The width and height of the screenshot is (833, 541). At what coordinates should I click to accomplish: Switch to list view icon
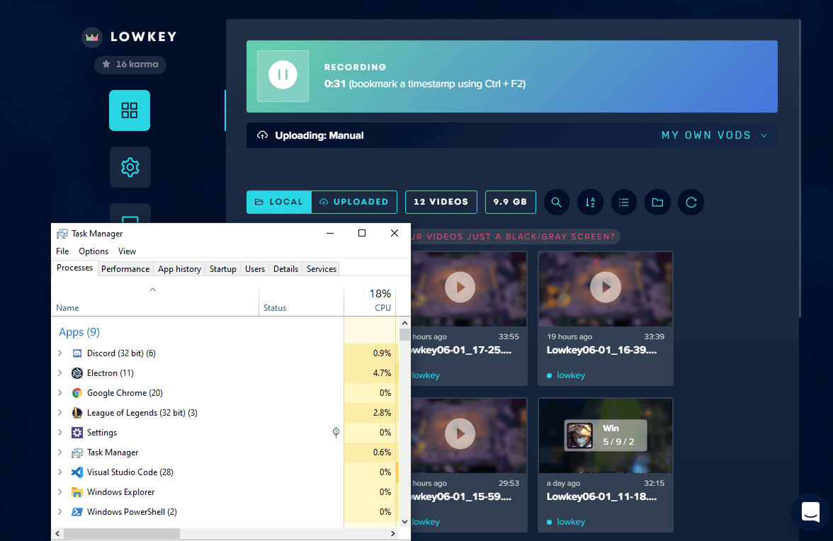(623, 203)
